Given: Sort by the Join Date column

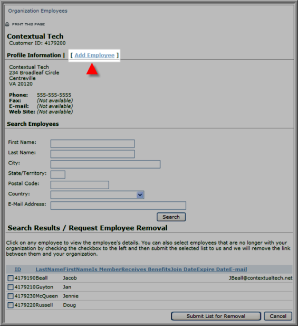Looking at the screenshot, I should tap(184, 269).
